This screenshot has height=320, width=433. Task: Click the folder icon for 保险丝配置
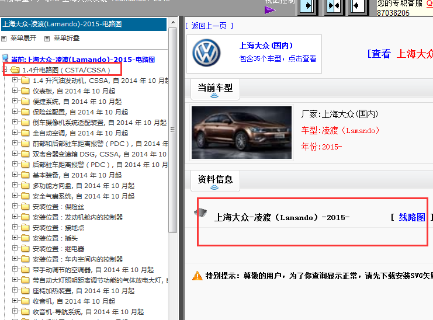pyautogui.click(x=25, y=112)
